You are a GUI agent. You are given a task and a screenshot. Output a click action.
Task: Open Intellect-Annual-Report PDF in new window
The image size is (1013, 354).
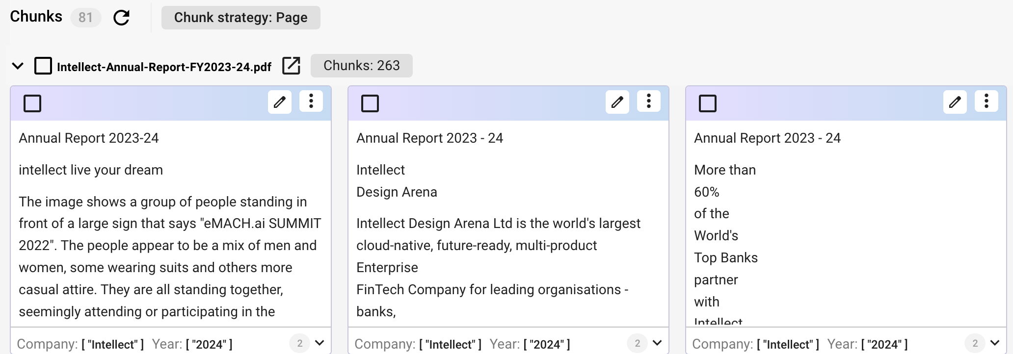pos(291,66)
